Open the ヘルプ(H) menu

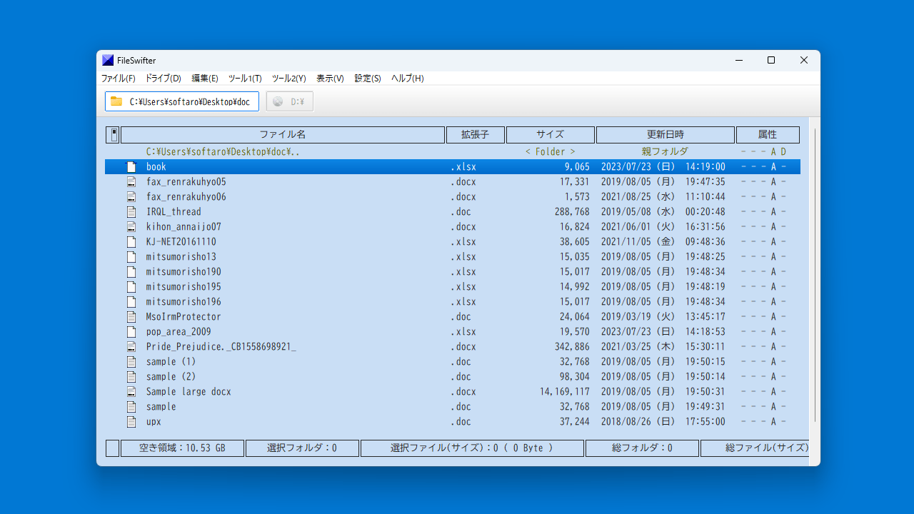pos(408,79)
